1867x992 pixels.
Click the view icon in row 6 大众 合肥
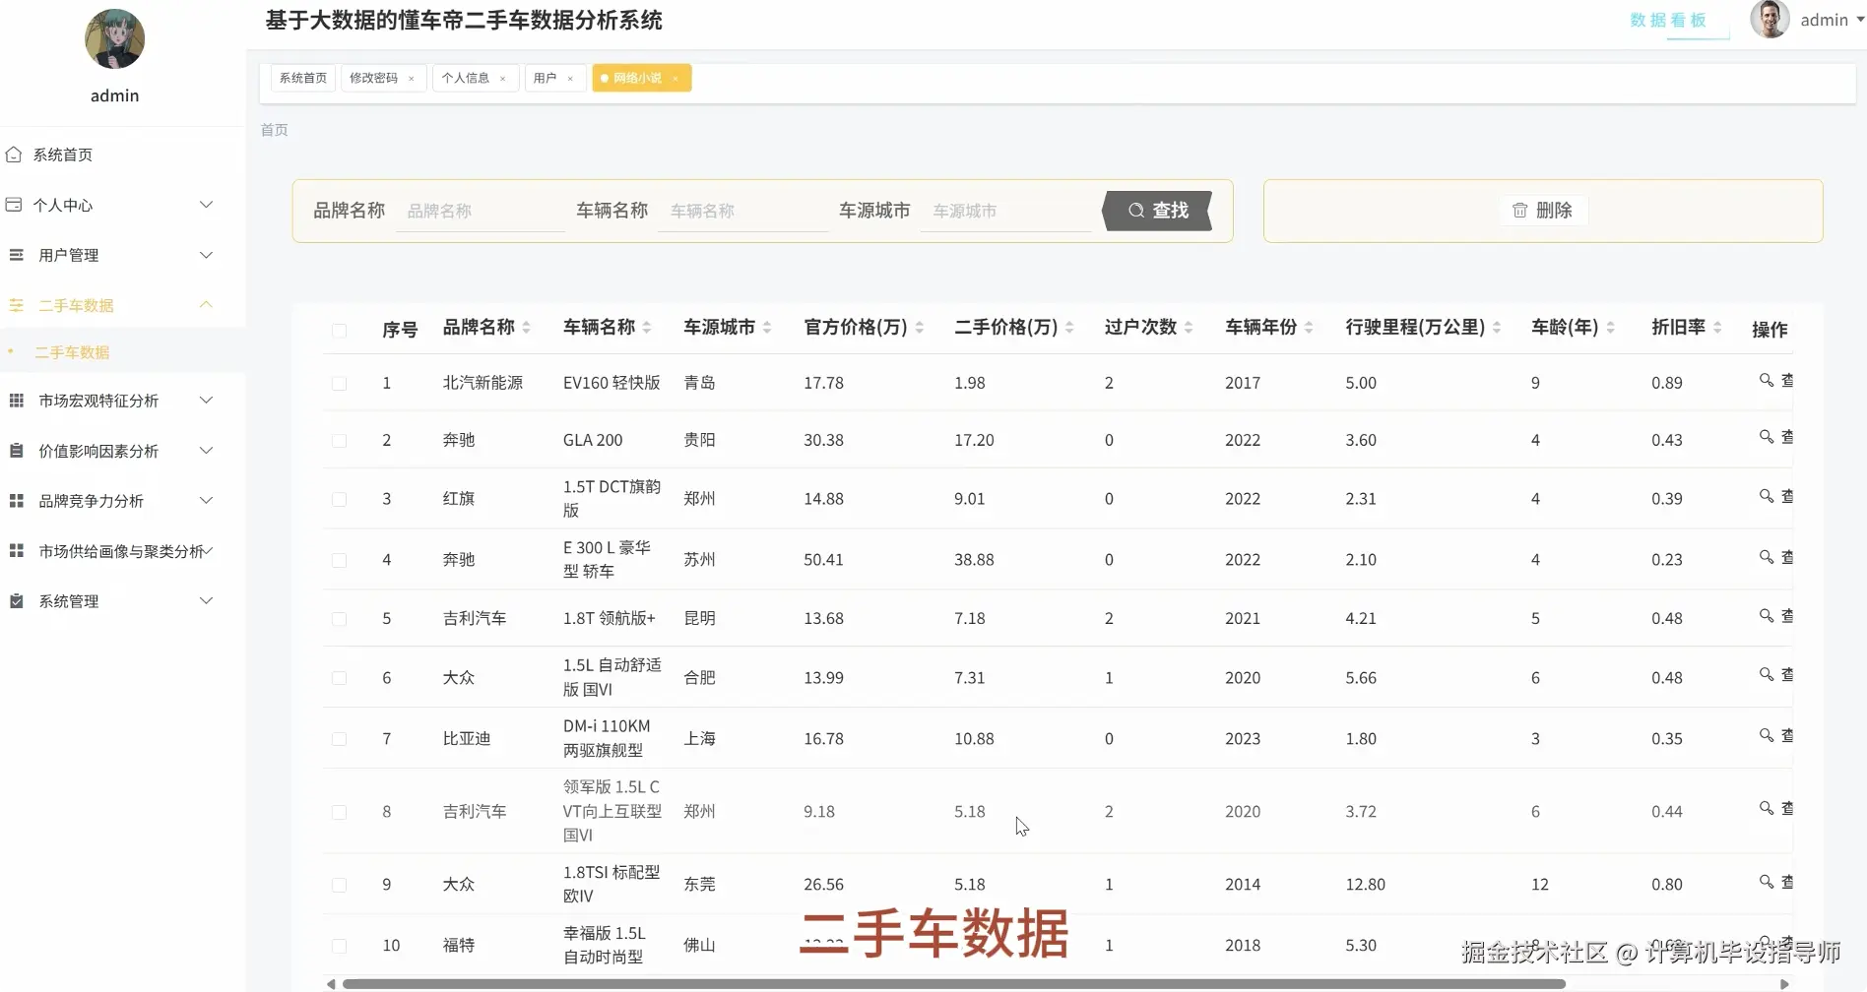[1767, 675]
